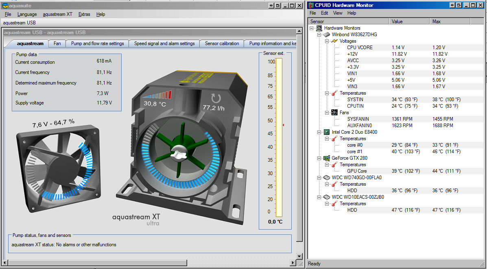Click the WDC WD740GD-00FLA0 hard drive icon
Screen dimensions: 487x269
[x=326, y=178]
